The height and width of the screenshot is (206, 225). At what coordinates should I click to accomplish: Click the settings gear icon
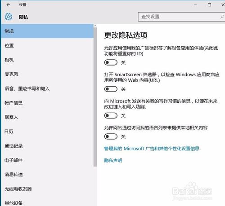click(8, 17)
